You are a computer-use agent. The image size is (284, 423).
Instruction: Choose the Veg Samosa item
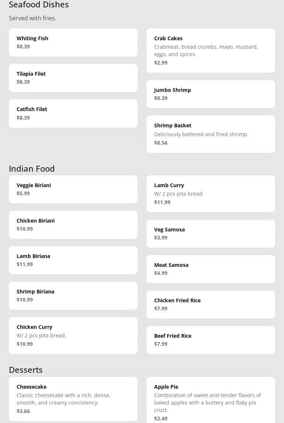click(x=211, y=234)
